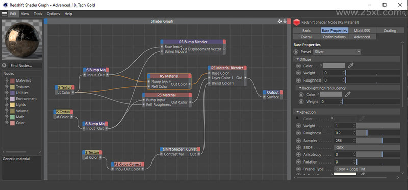Viewport: 408px width, 190px height.
Task: Open the Tools menu
Action: click(x=38, y=14)
